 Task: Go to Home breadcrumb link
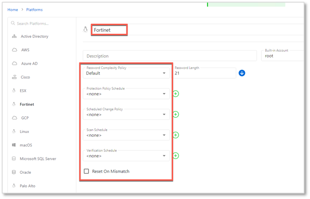pyautogui.click(x=13, y=10)
